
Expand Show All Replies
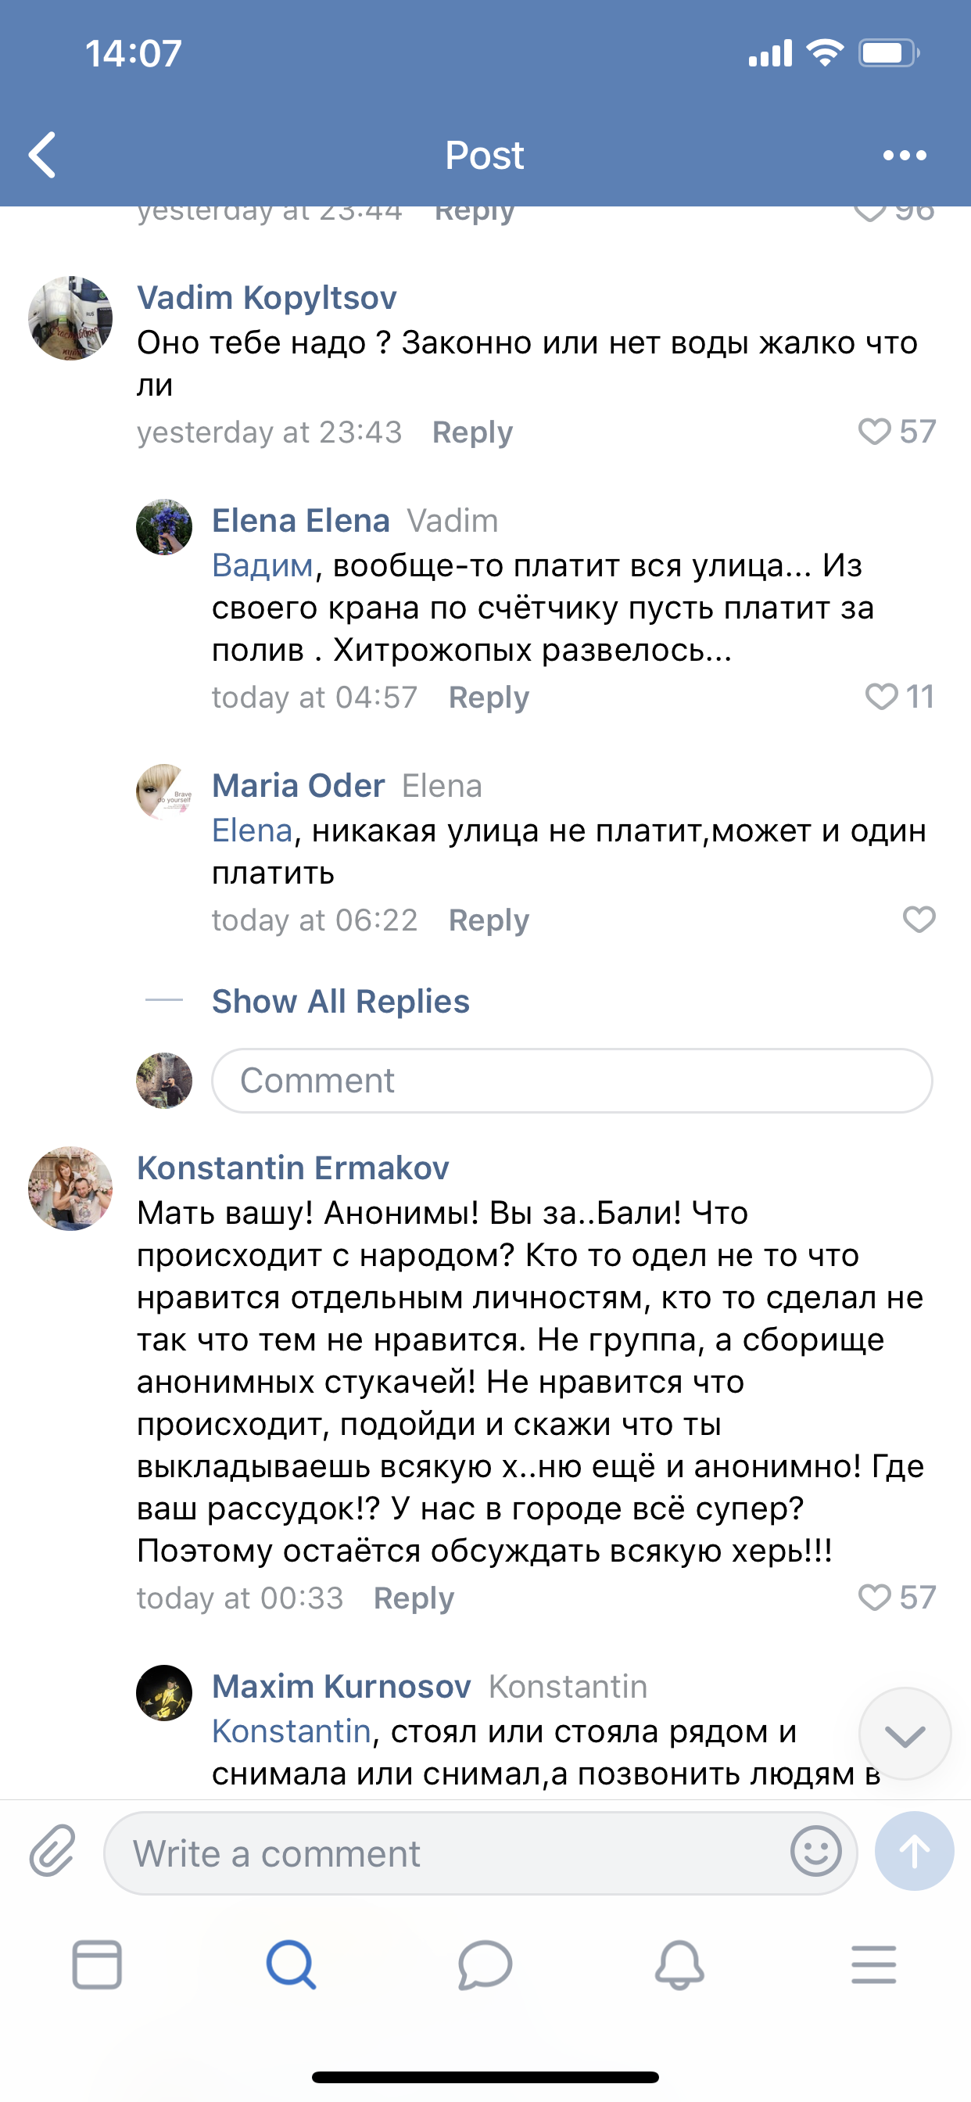(340, 1001)
